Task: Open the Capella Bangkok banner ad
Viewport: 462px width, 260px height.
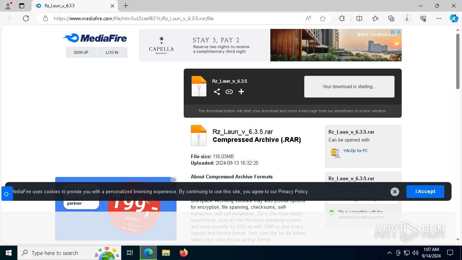Action: point(270,45)
